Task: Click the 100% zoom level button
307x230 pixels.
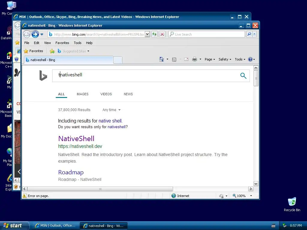Action: (x=239, y=196)
